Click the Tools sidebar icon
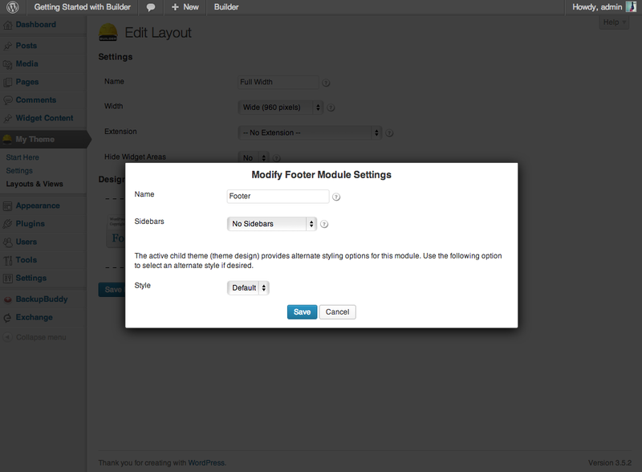Viewport: 642px width, 472px height. (x=7, y=261)
